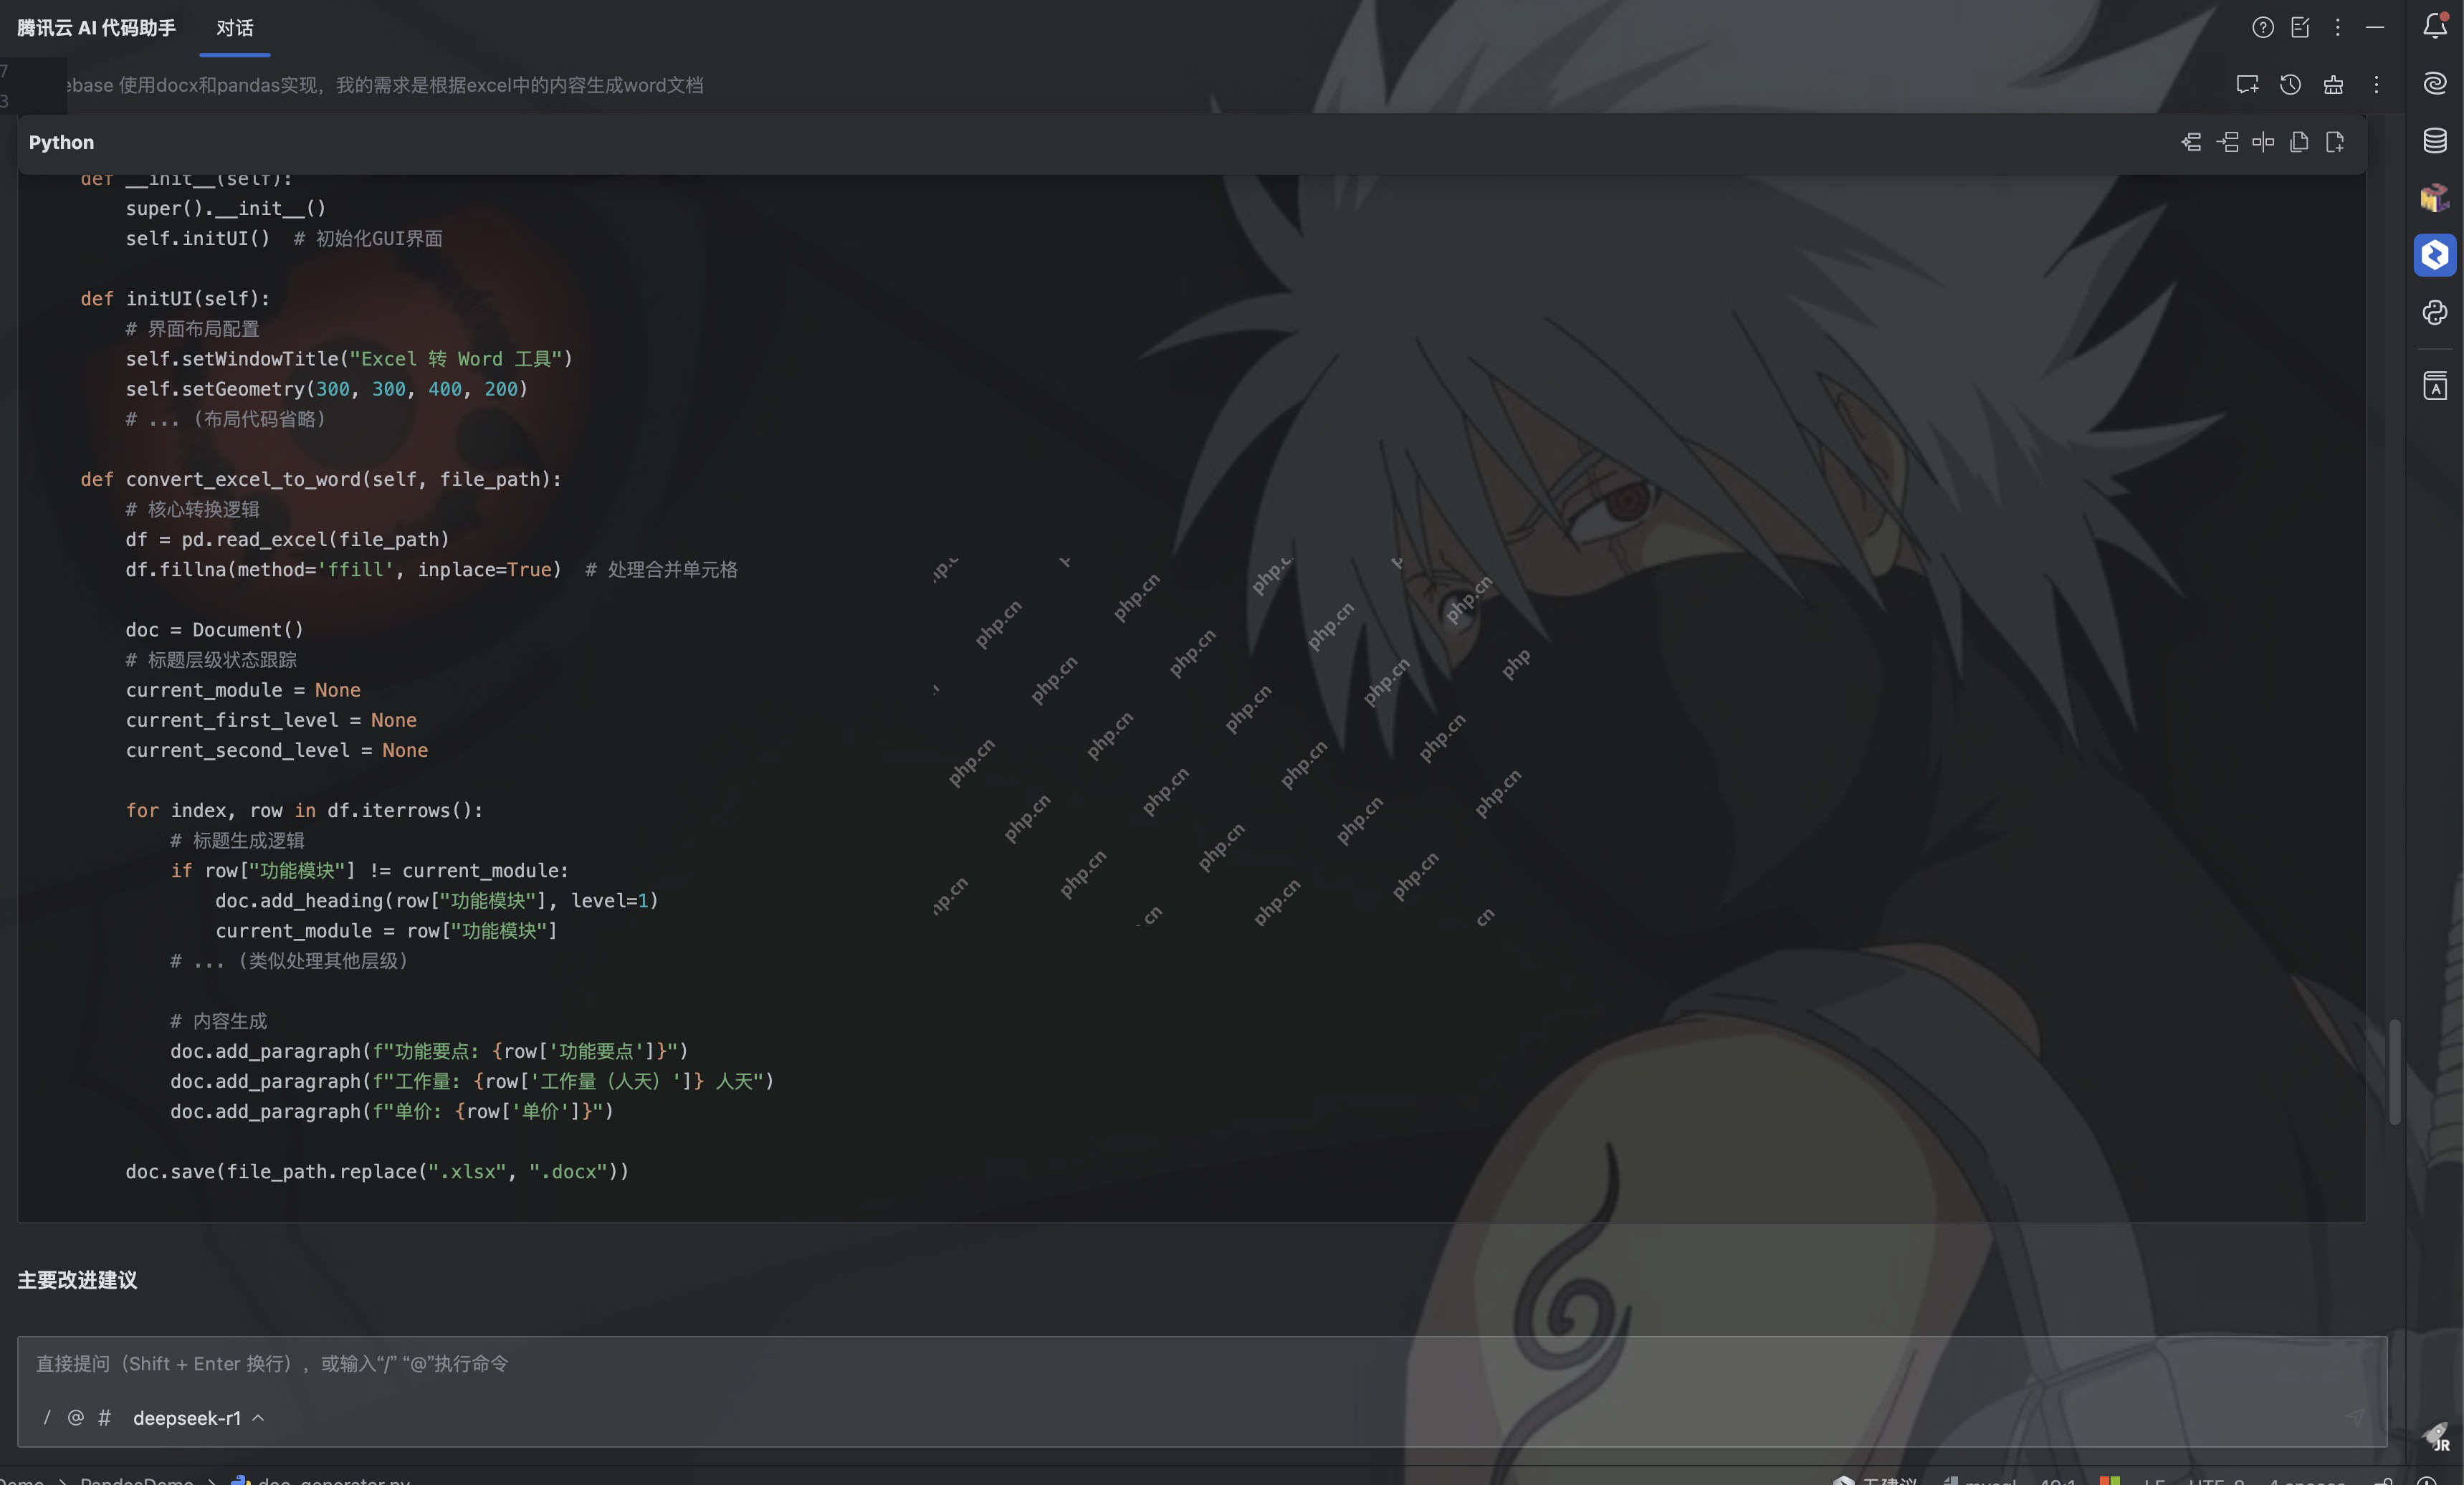Click the colorful ML cube sidebar icon
Screen dimensions: 2464x1485
pos(2435,198)
